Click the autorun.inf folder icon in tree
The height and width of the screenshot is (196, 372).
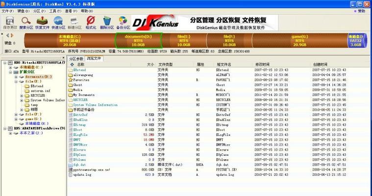tap(27, 91)
